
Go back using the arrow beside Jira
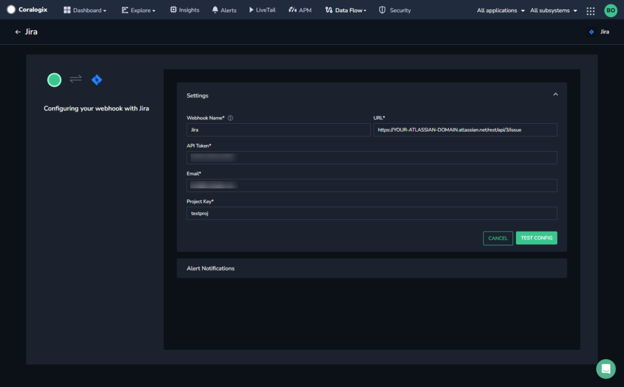point(18,32)
